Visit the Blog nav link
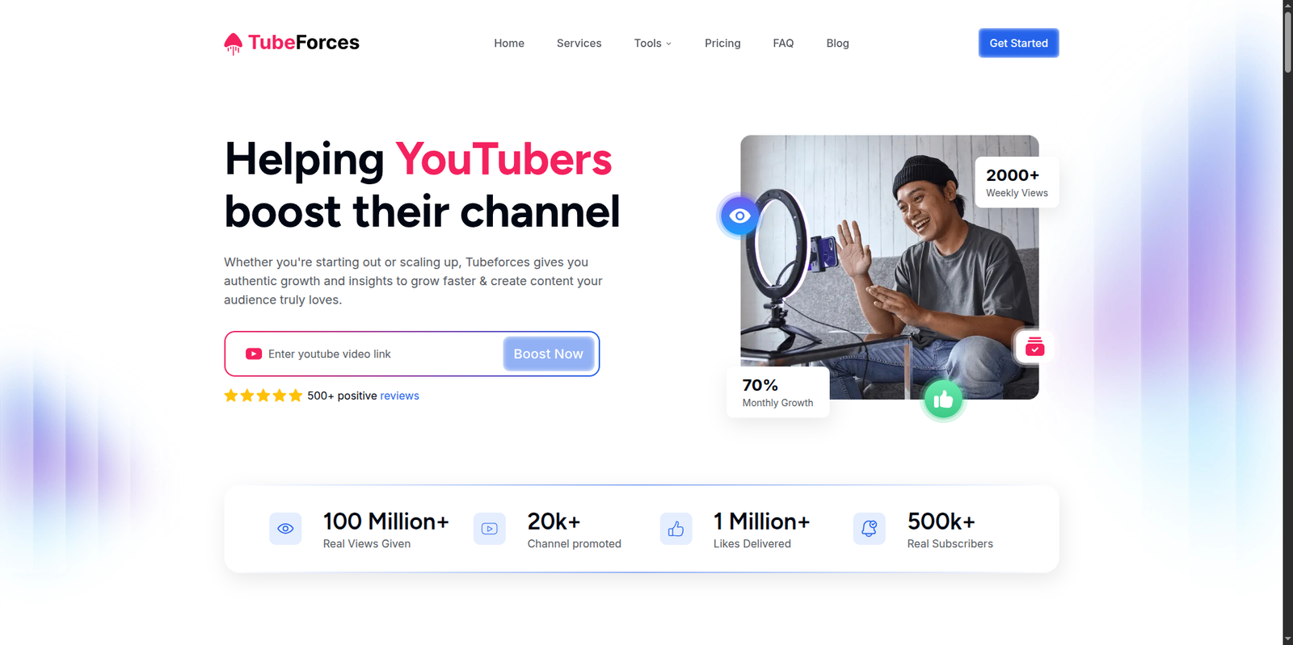1293x645 pixels. pyautogui.click(x=837, y=44)
